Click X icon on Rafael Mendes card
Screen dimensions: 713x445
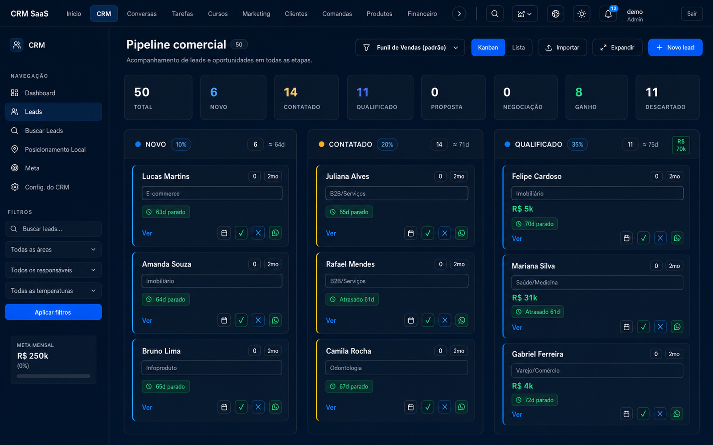point(445,320)
